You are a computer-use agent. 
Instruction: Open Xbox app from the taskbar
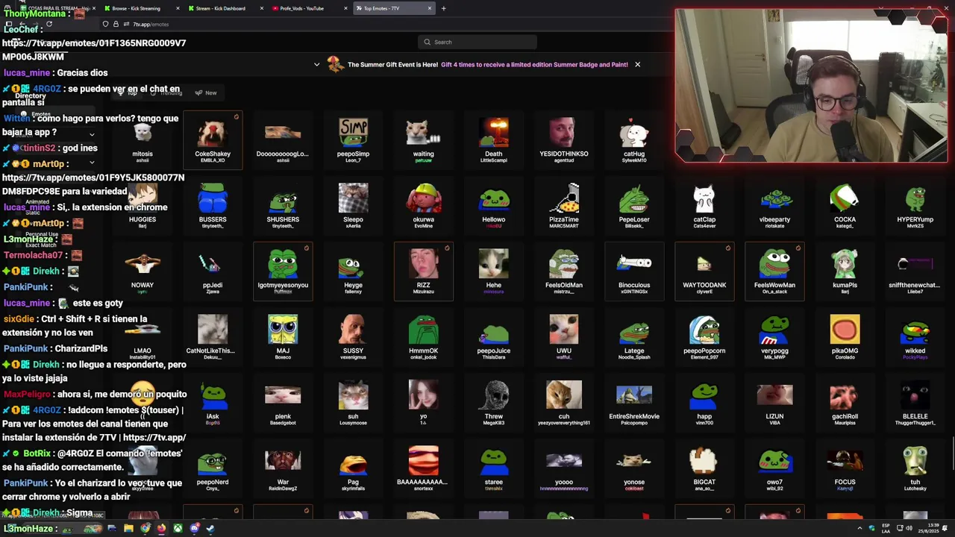pyautogui.click(x=178, y=529)
